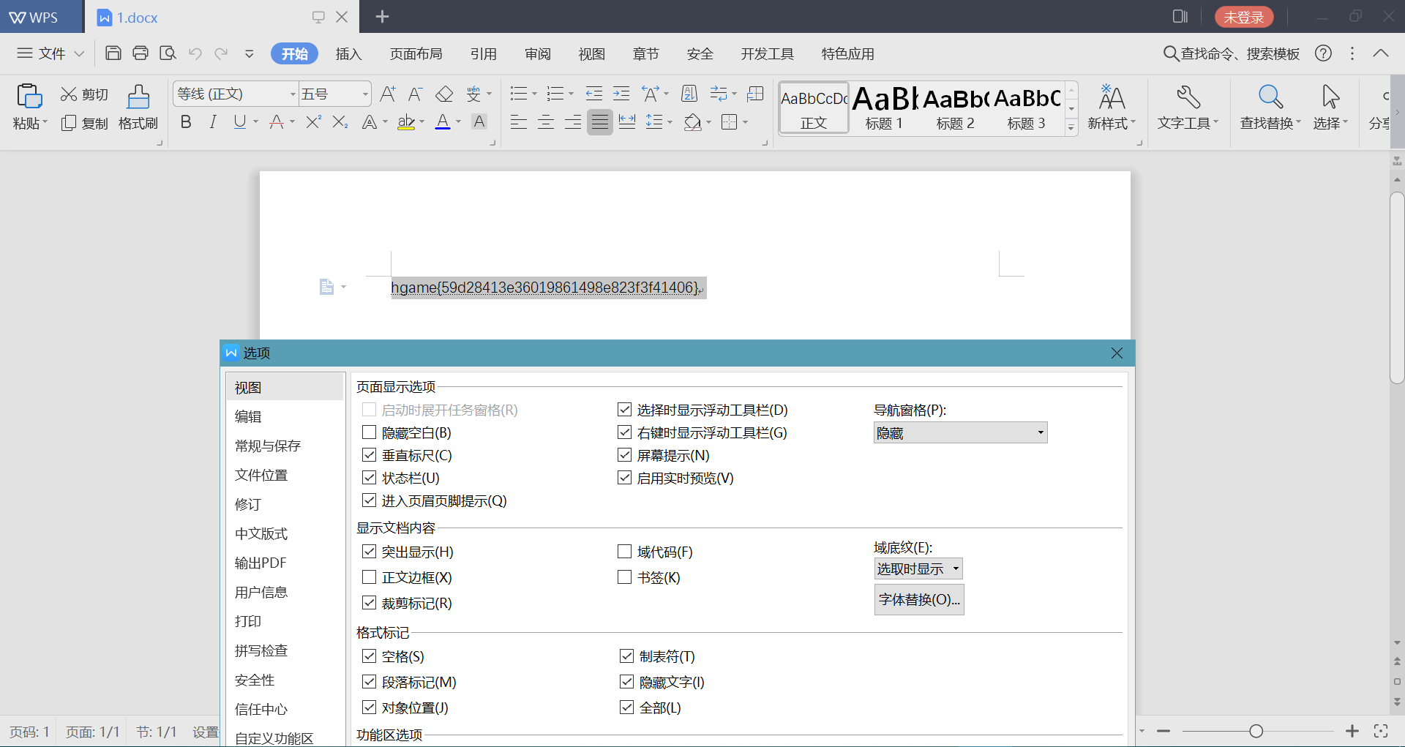Align text right

point(573,122)
